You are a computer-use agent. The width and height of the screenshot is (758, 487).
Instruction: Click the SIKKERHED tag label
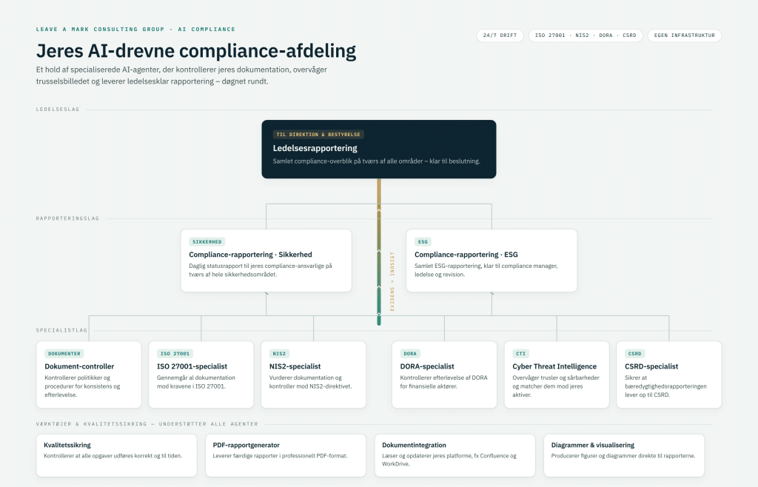(x=207, y=241)
